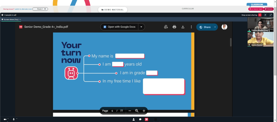277x122 pixels.
Task: Click the 2 people in call text
Action: point(10,15)
